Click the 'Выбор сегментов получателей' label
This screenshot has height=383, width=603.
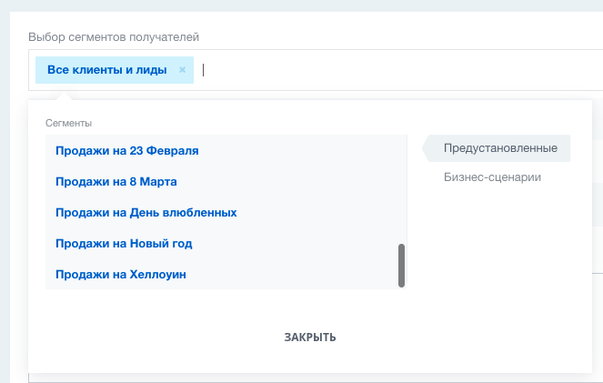tap(114, 37)
